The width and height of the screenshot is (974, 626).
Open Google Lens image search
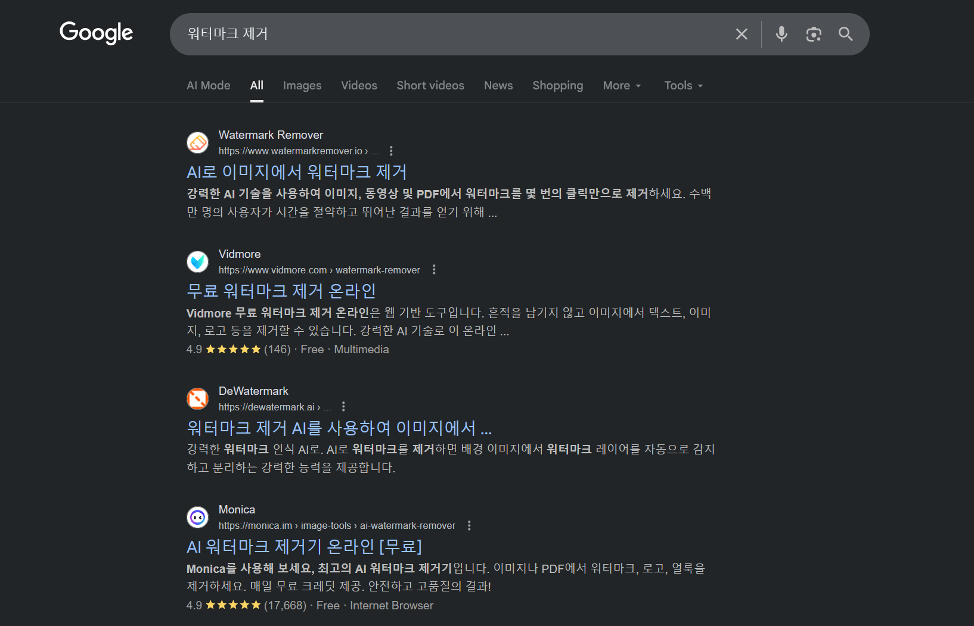(813, 34)
